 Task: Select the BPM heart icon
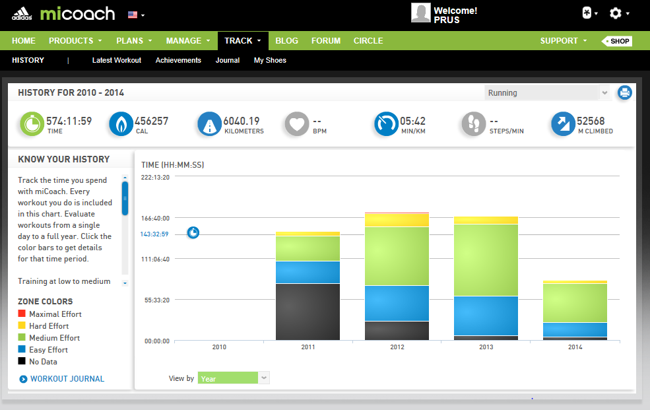pos(297,124)
